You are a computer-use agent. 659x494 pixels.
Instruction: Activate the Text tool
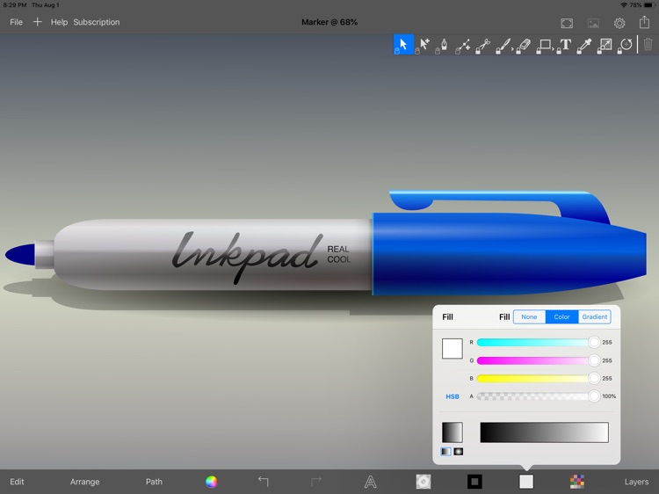tap(565, 44)
